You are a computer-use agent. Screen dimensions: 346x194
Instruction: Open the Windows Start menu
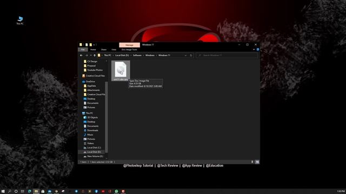coord(3,191)
